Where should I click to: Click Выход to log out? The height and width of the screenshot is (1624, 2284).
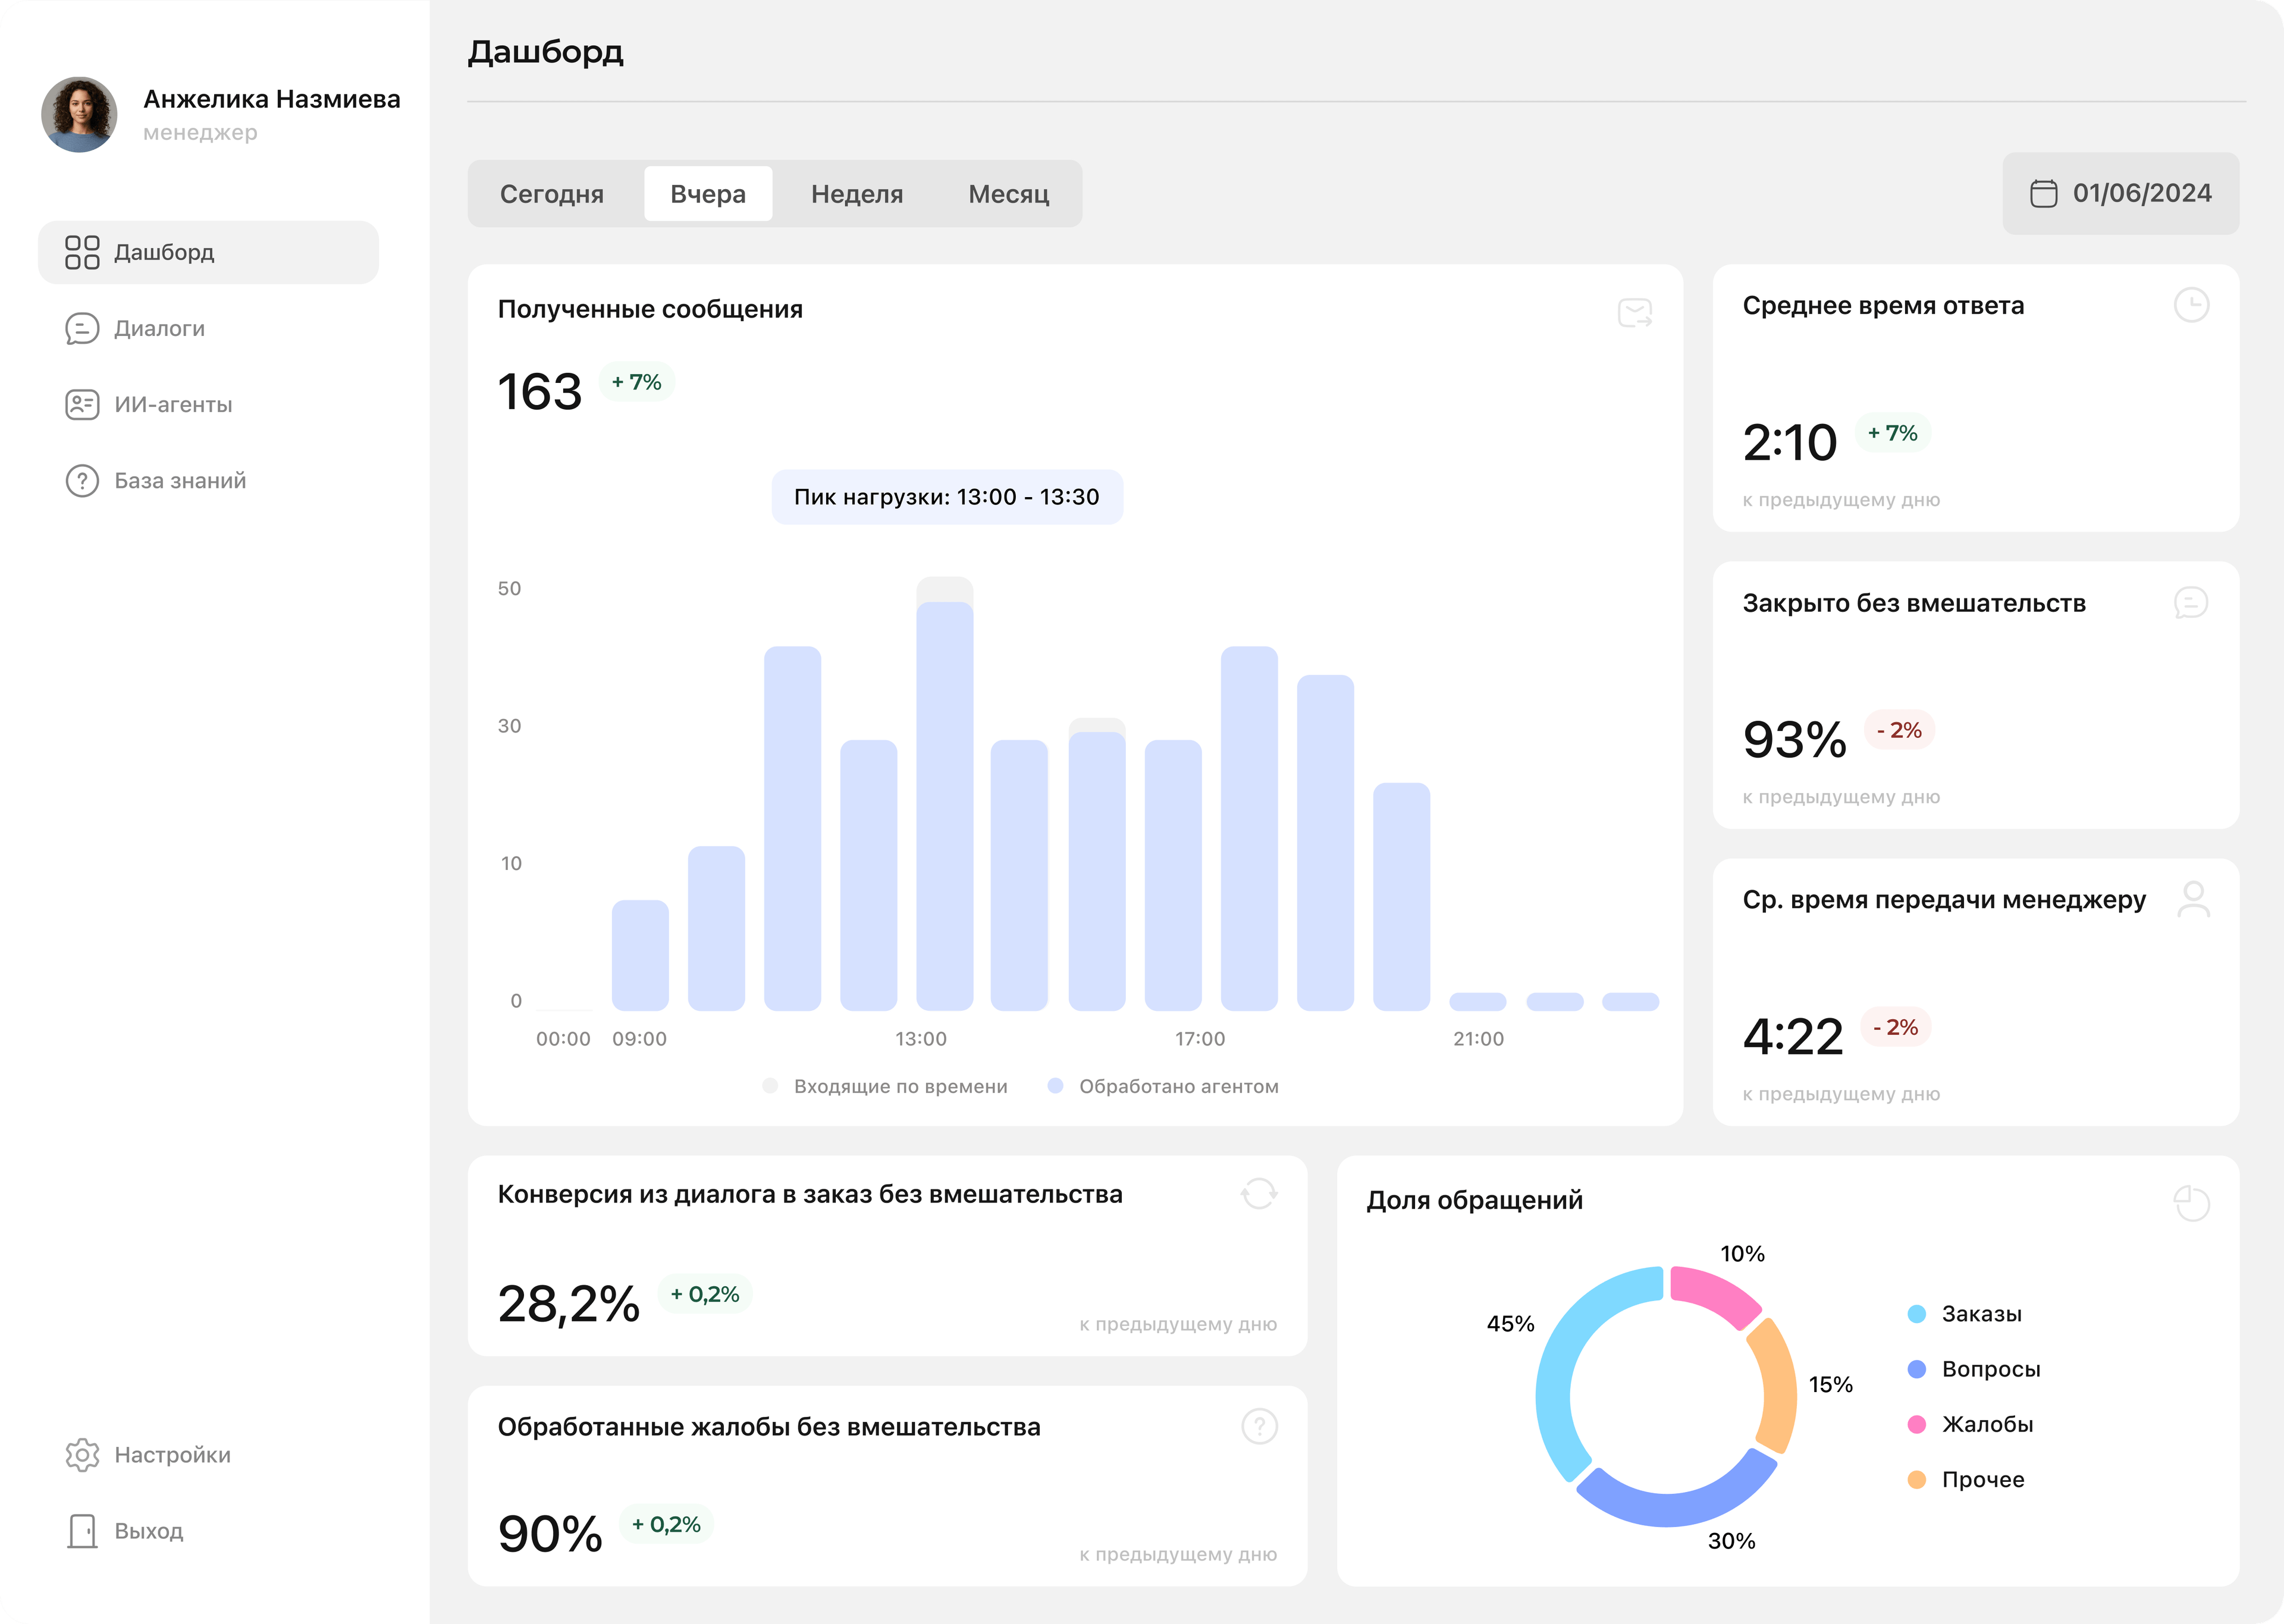pyautogui.click(x=148, y=1531)
